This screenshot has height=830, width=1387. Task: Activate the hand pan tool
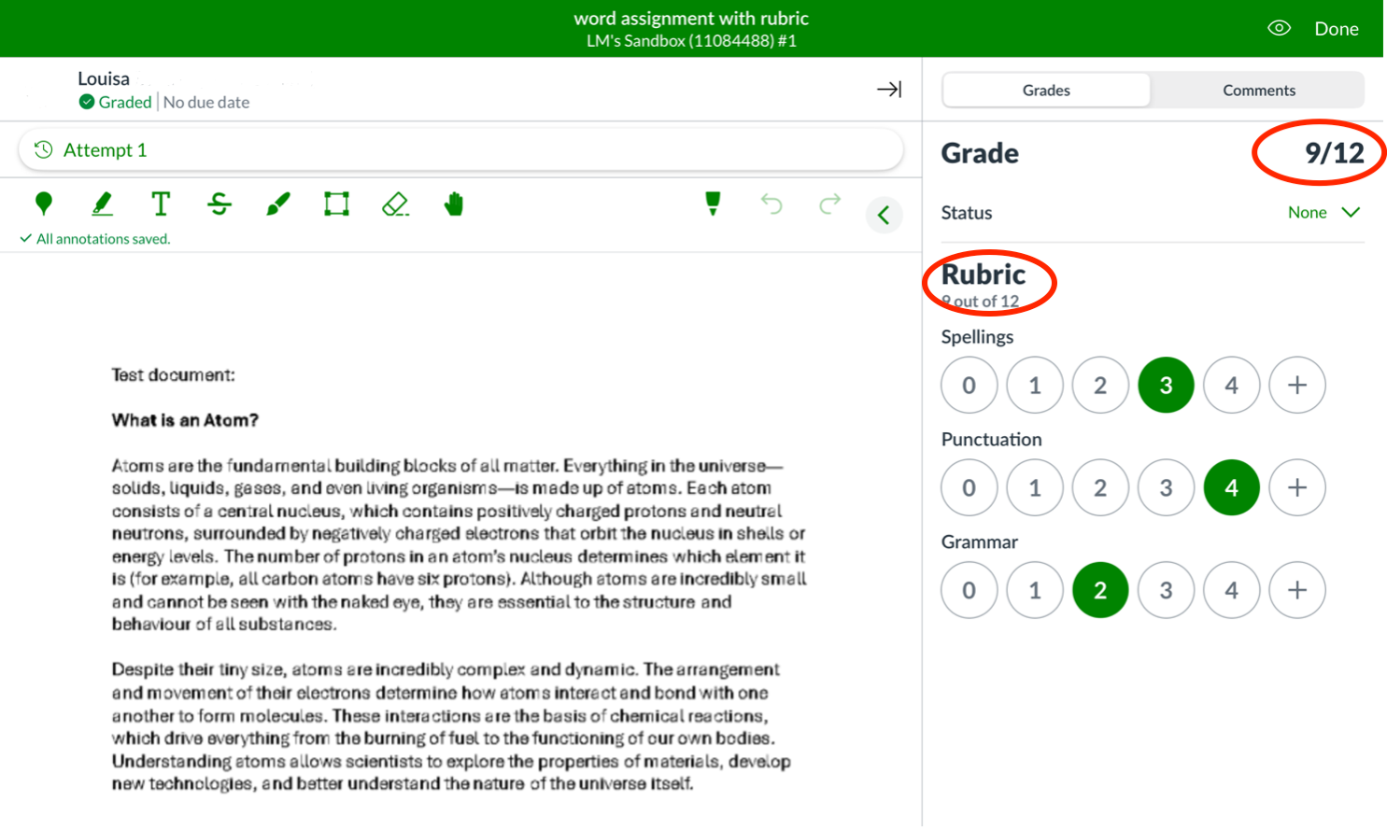(454, 204)
